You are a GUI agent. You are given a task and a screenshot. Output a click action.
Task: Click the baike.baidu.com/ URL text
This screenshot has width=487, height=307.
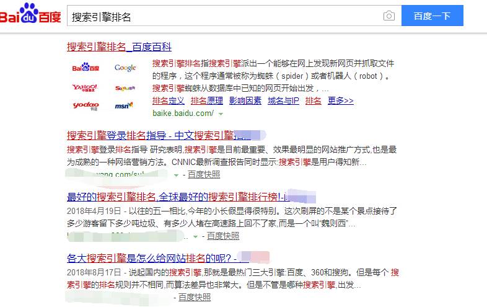tap(183, 113)
